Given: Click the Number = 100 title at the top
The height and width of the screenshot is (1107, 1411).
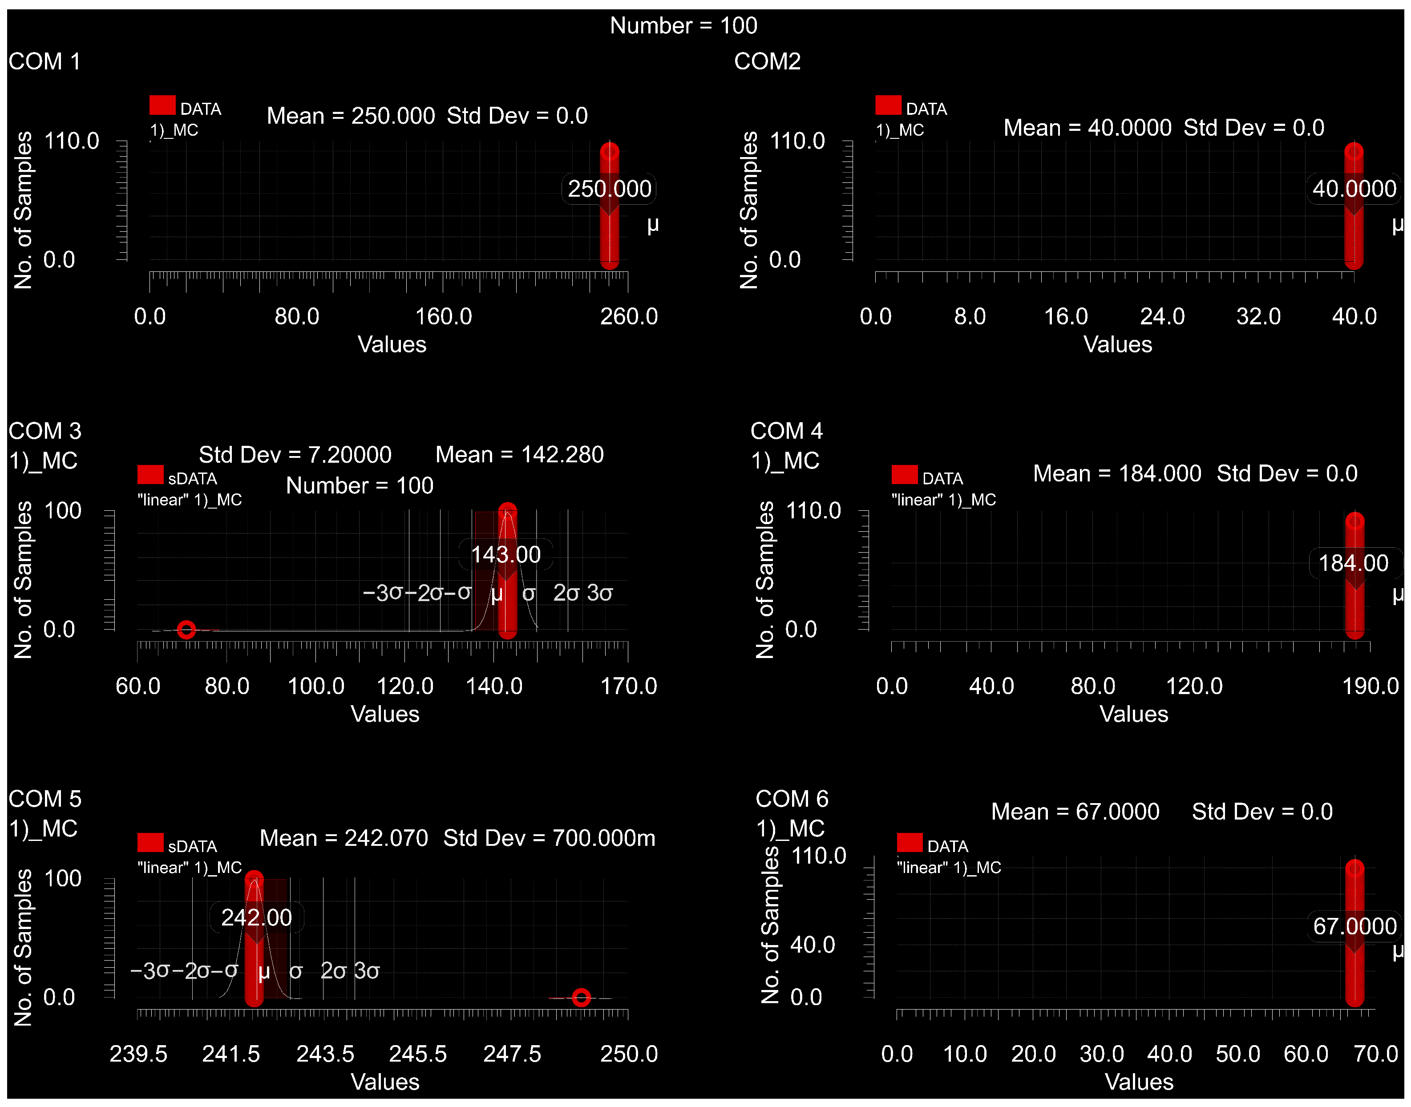Looking at the screenshot, I should [683, 25].
